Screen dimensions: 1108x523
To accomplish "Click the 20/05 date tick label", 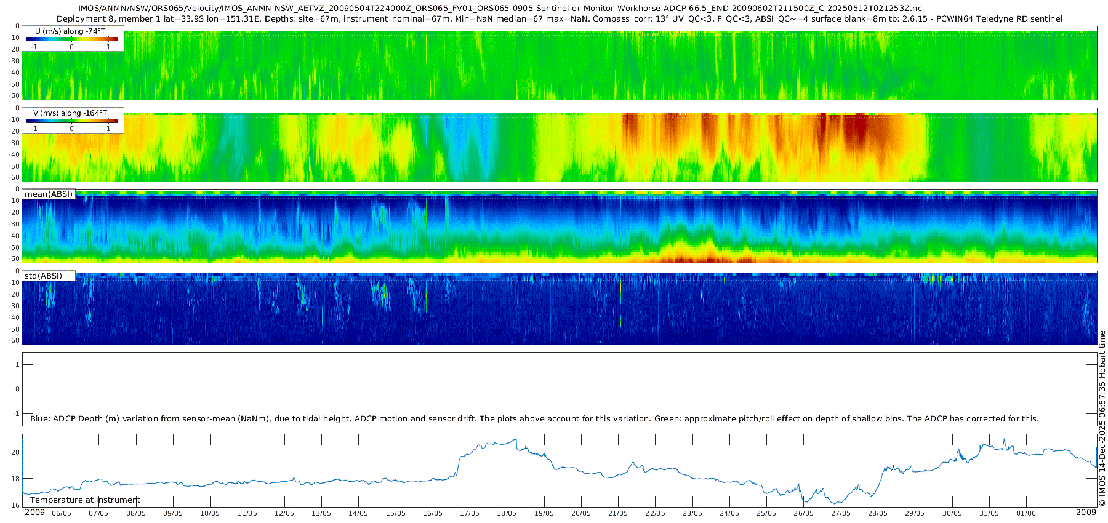I will [x=581, y=513].
